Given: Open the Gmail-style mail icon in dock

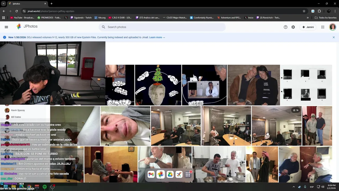Looking at the screenshot, I should [x=151, y=174].
